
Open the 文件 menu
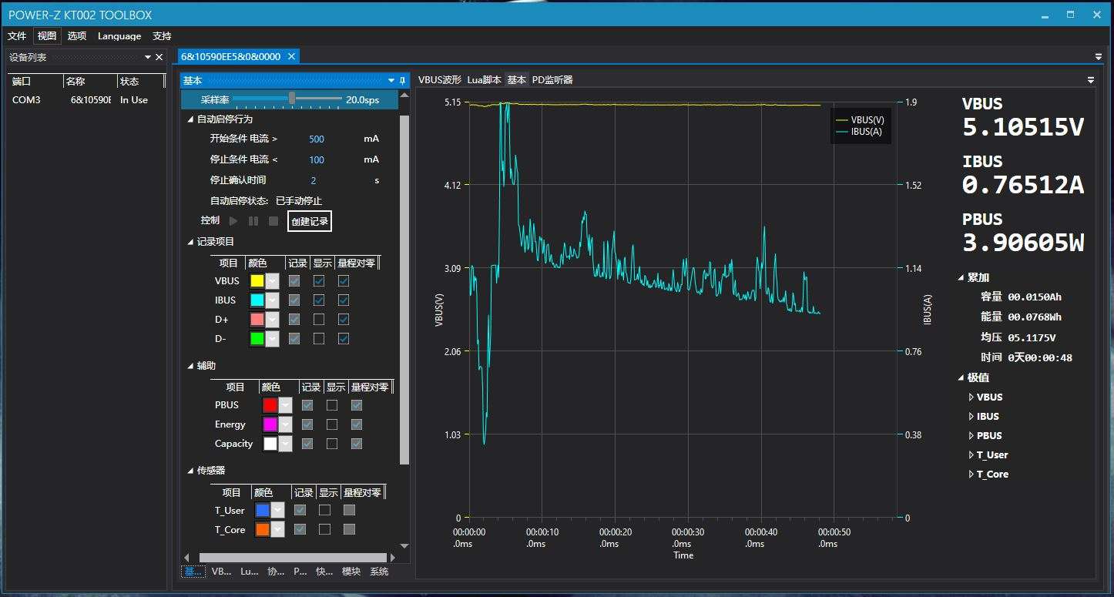coord(17,36)
